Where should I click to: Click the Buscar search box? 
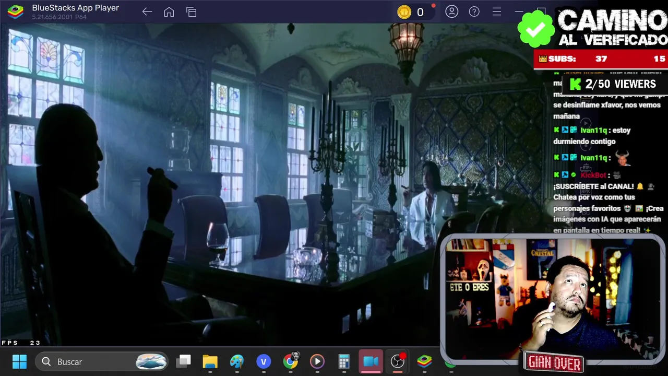tap(102, 361)
